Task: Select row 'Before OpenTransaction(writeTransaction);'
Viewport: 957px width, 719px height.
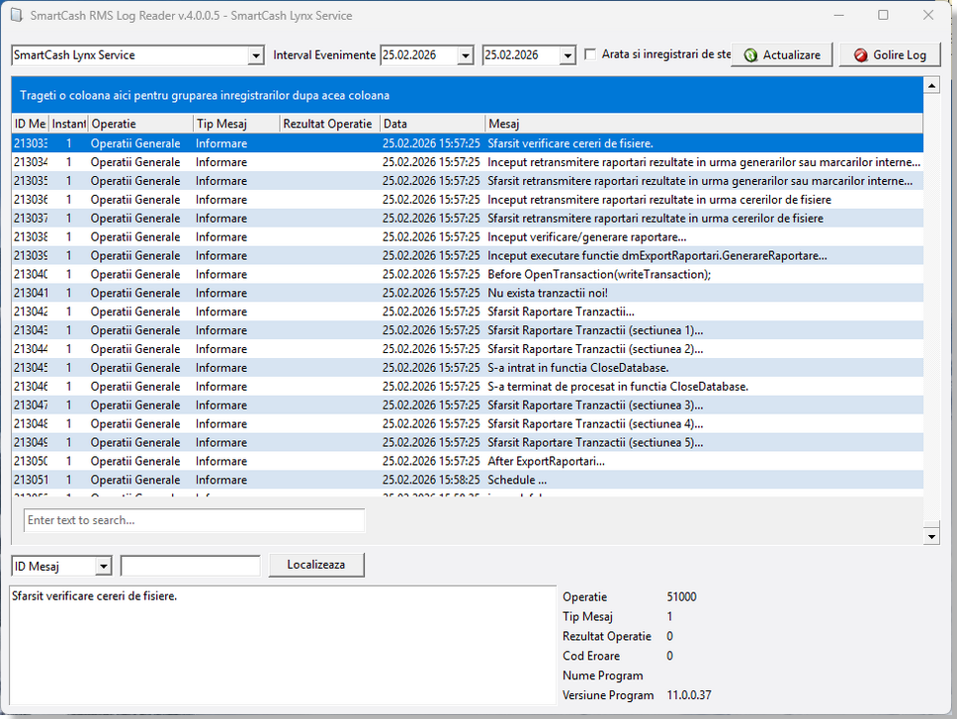Action: click(467, 275)
